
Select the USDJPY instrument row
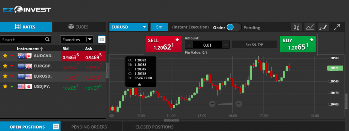53,87
